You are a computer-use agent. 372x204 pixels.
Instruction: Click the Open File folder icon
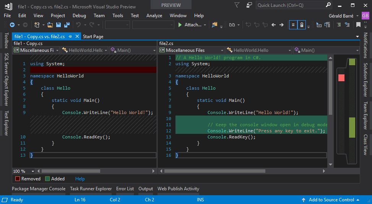[50, 25]
